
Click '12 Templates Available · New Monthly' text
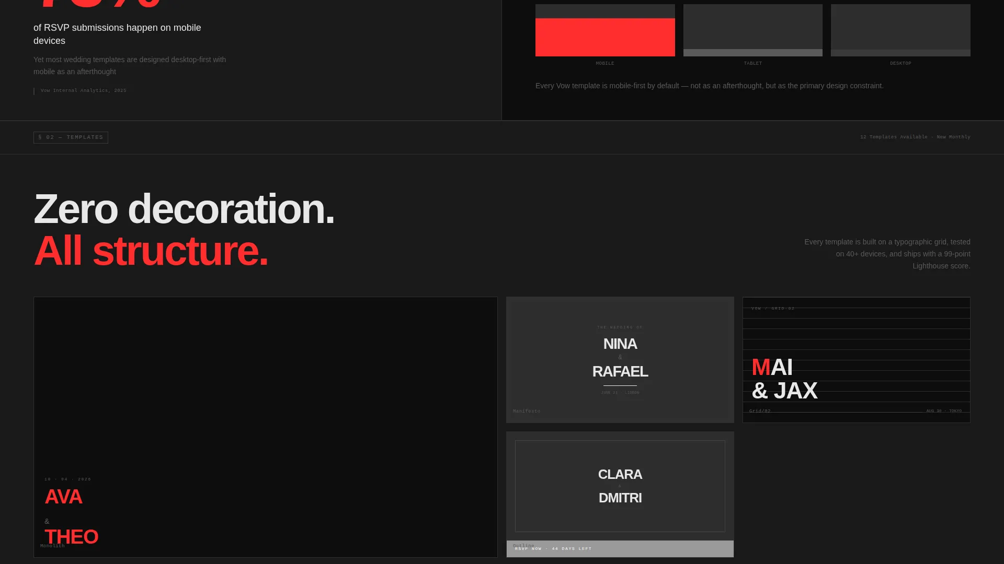click(x=915, y=137)
